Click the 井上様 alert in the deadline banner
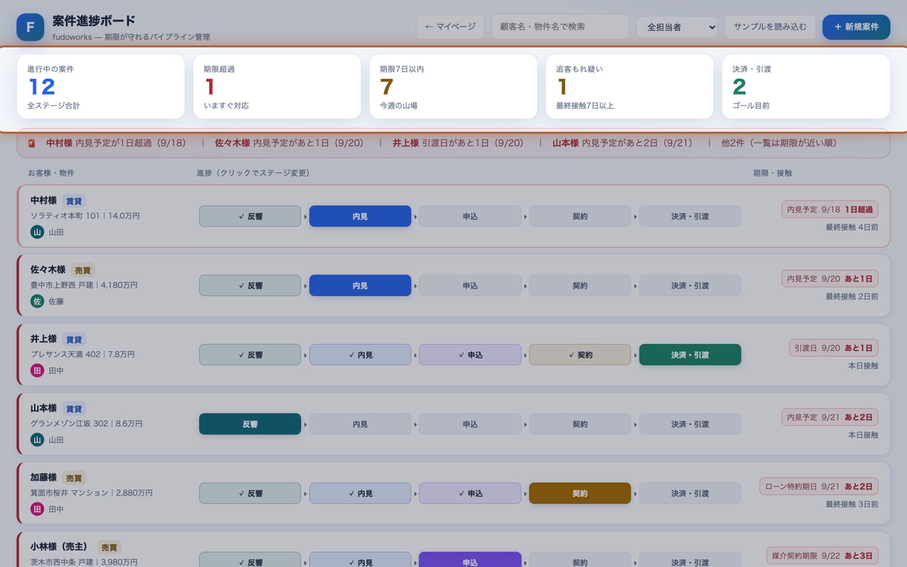Screen dimensions: 907x567 tap(458, 143)
